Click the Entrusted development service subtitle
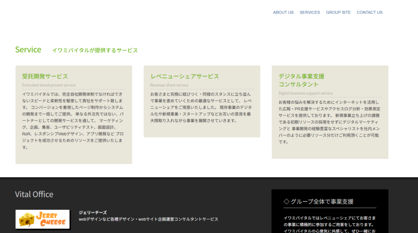Image resolution: width=418 pixels, height=233 pixels. [x=49, y=85]
